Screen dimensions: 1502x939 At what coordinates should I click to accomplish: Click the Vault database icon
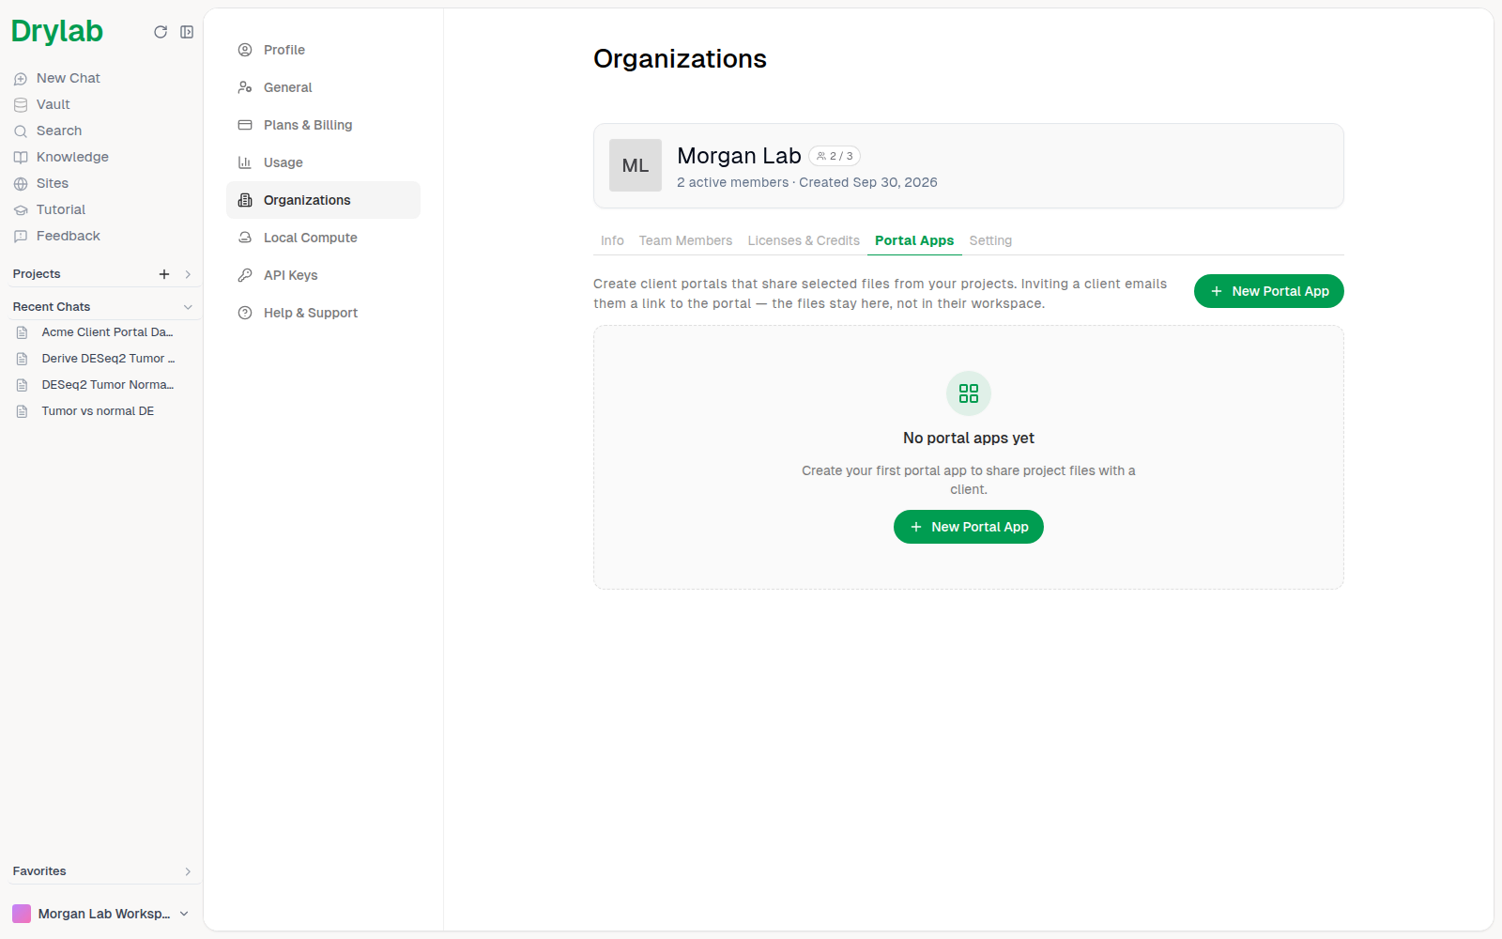(x=21, y=105)
